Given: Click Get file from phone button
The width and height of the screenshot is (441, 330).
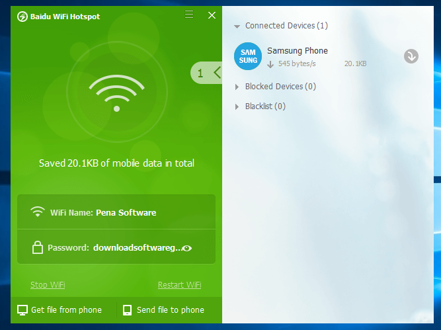Looking at the screenshot, I should pos(60,310).
